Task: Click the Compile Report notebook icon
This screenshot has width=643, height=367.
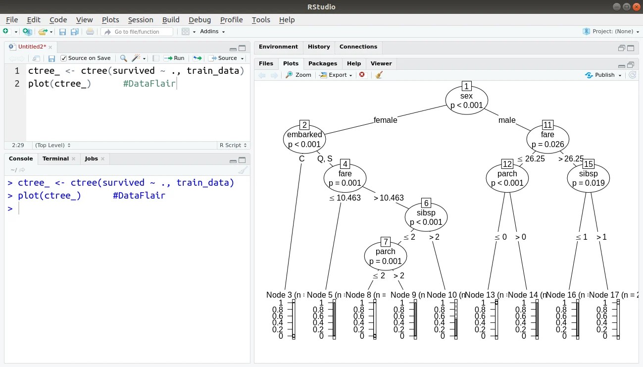Action: tap(155, 58)
